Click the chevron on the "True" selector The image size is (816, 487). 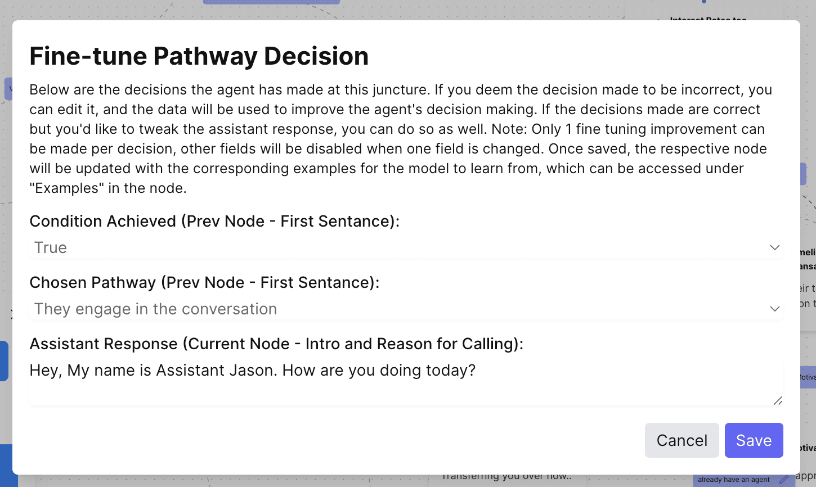[775, 247]
